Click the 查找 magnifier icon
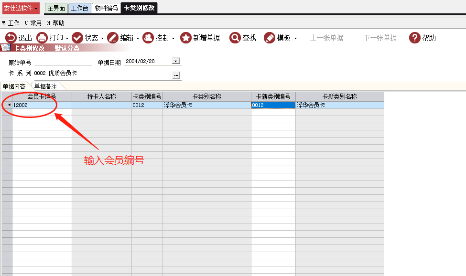The image size is (466, 276). (235, 38)
